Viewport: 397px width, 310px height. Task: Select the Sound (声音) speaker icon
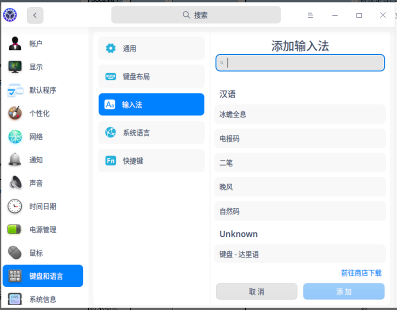(15, 183)
